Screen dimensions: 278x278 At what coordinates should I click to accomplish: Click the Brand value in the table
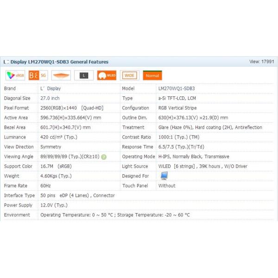pyautogui.click(x=51, y=88)
